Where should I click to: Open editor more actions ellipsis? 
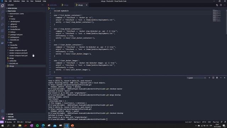225,5
